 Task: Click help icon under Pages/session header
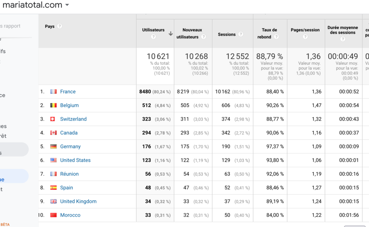click(x=305, y=37)
